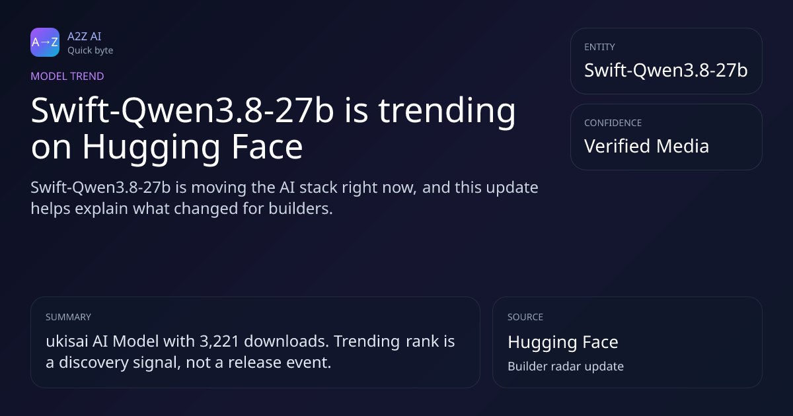The width and height of the screenshot is (793, 416).
Task: Click the Hugging Face source name
Action: (563, 342)
